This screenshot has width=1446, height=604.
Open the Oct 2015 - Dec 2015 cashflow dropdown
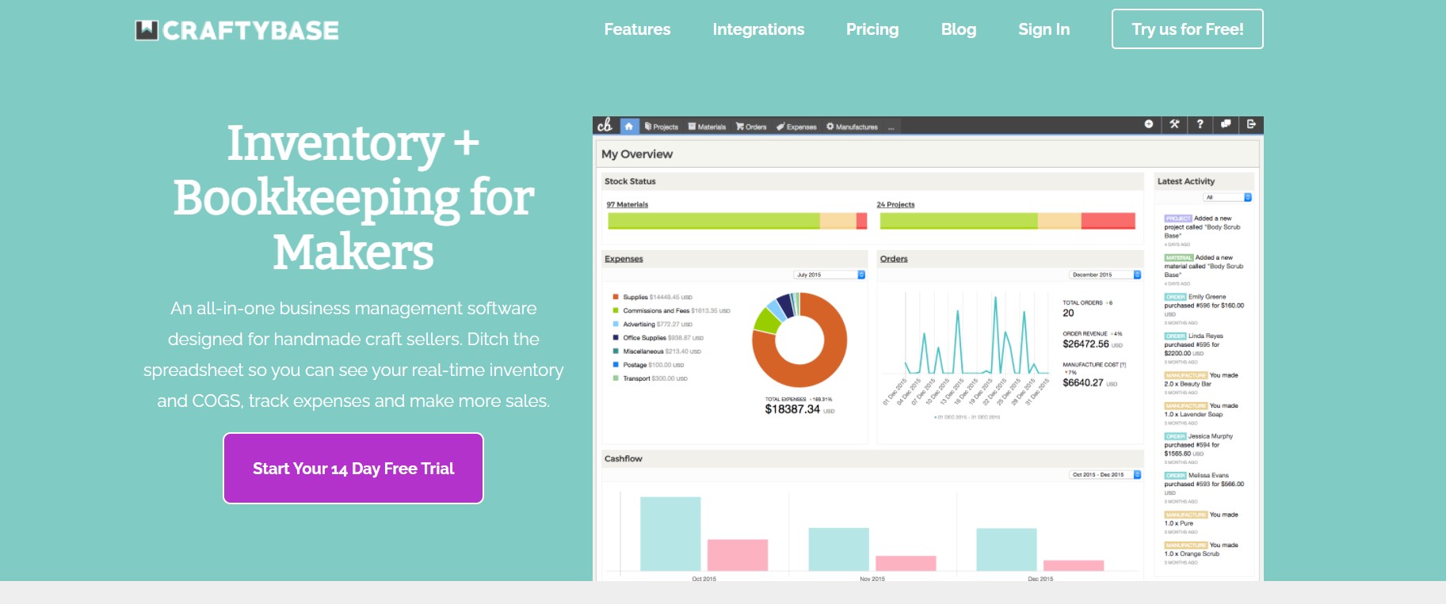(x=1105, y=475)
